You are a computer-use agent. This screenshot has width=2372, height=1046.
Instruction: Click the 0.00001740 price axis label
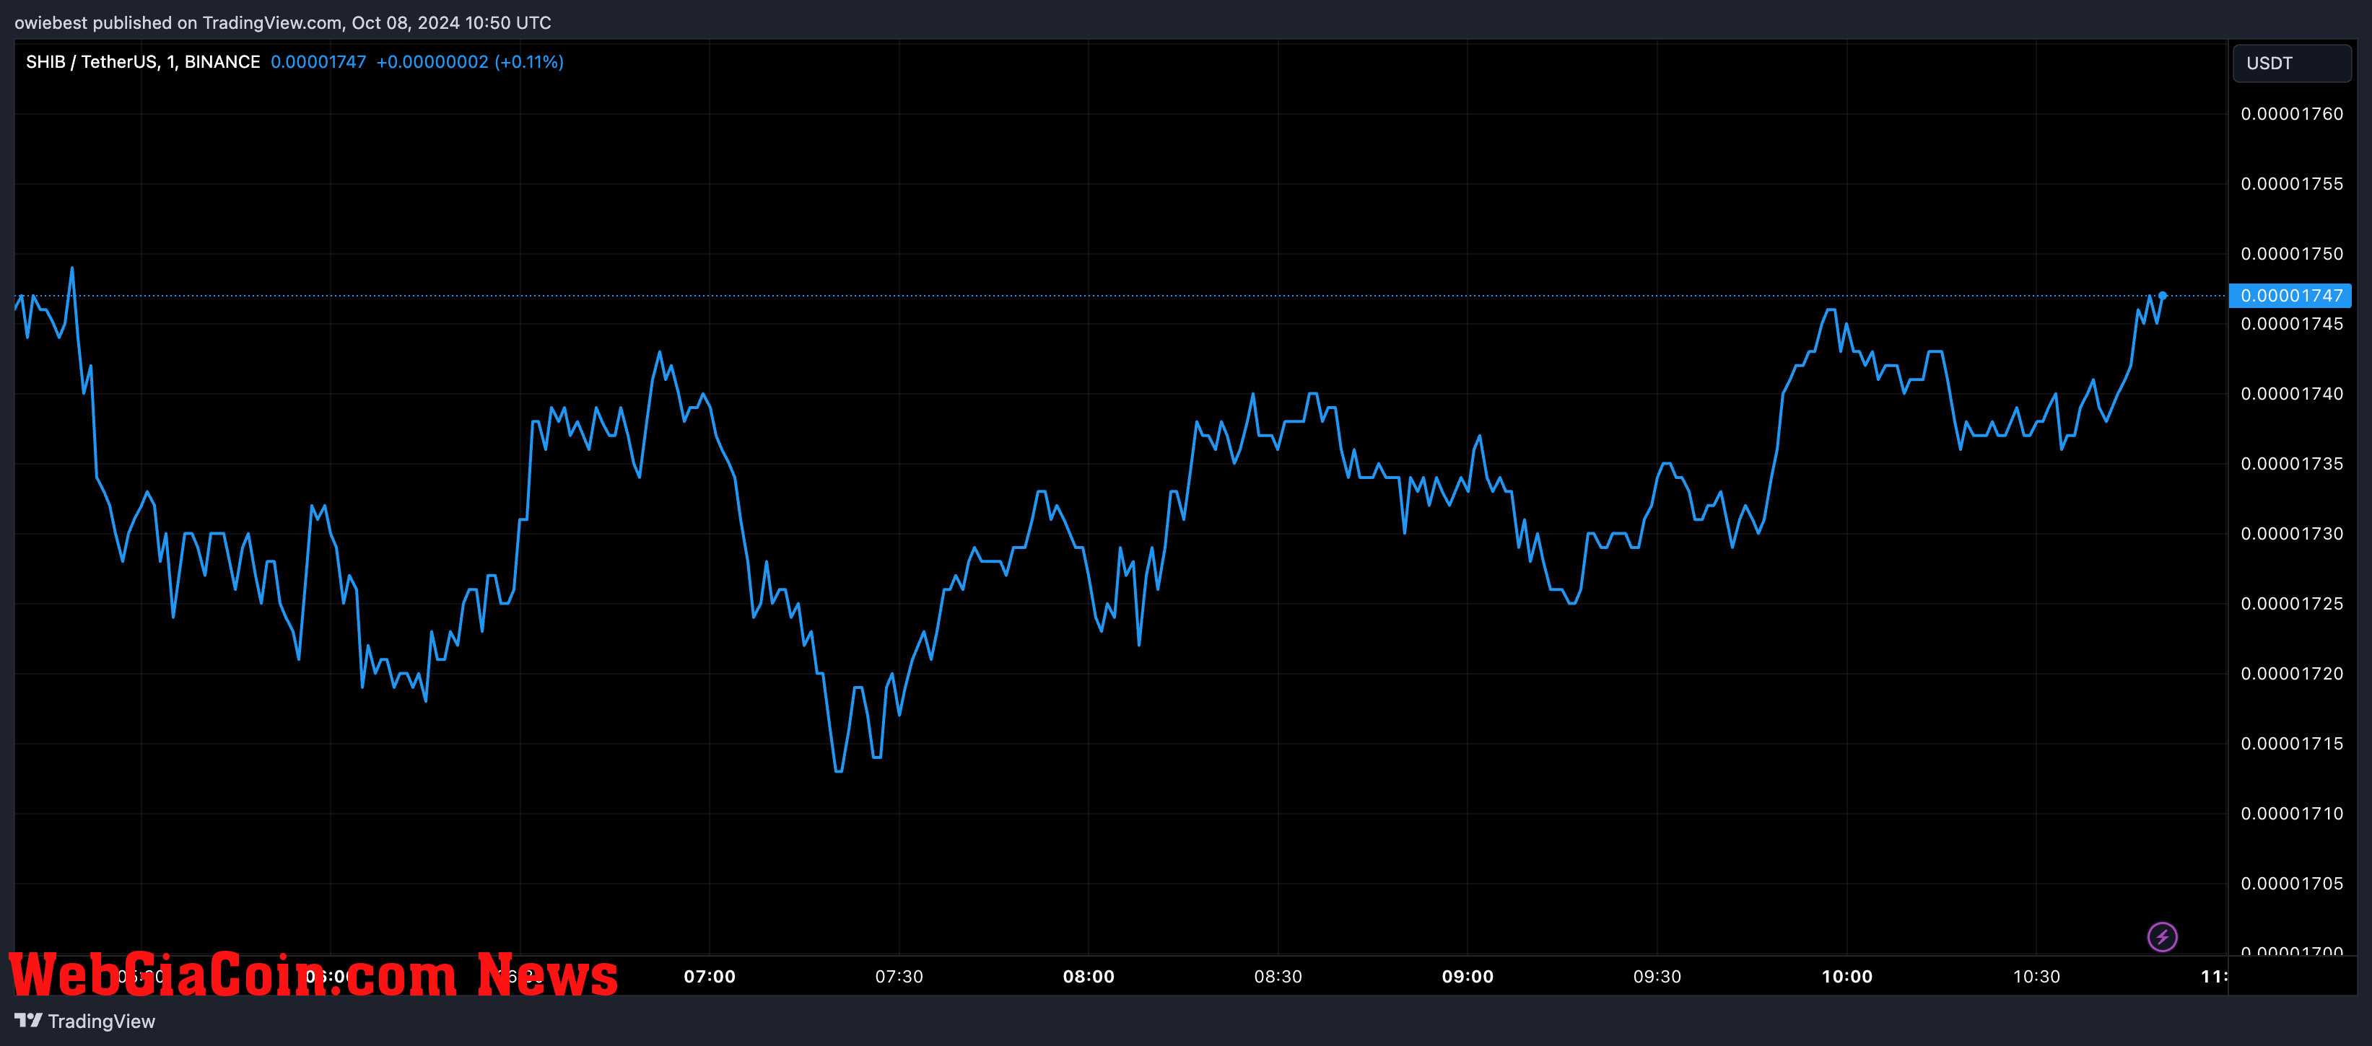coord(2292,394)
